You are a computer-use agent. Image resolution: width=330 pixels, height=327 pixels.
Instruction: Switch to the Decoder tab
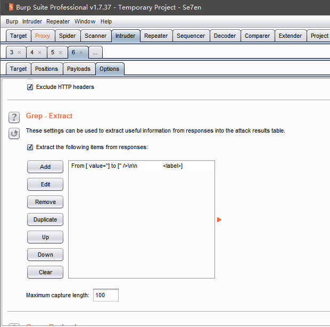pos(225,36)
